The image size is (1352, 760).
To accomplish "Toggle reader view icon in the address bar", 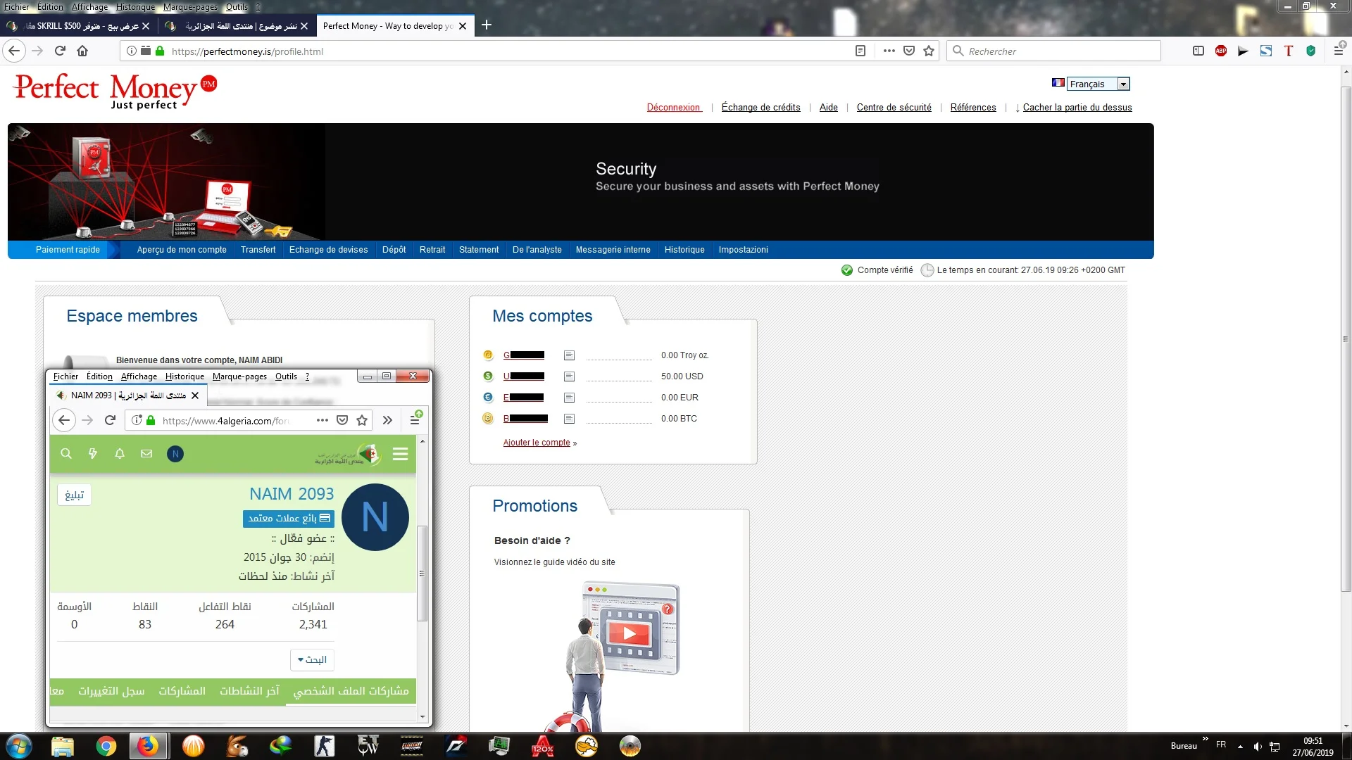I will coord(860,51).
